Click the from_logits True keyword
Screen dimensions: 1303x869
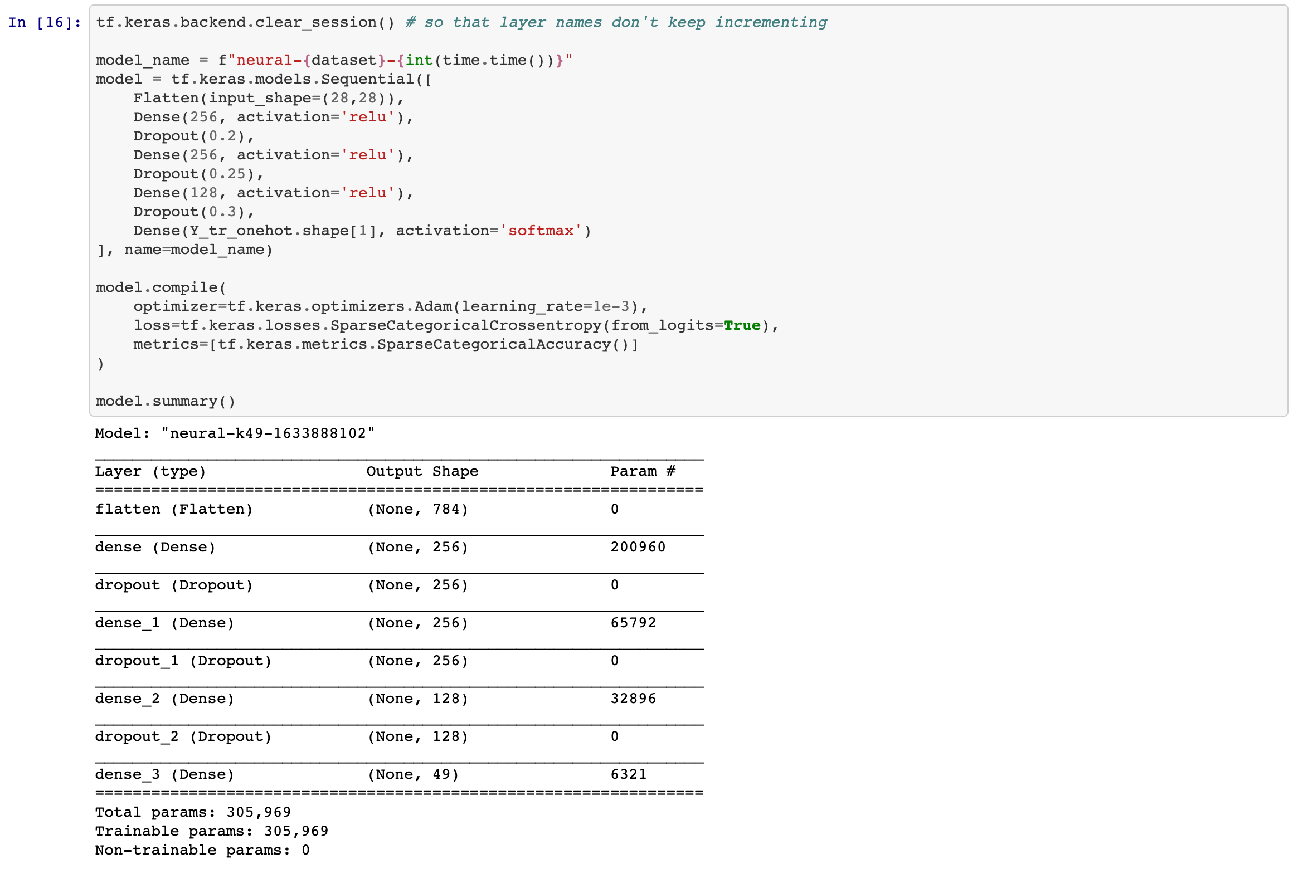(741, 325)
